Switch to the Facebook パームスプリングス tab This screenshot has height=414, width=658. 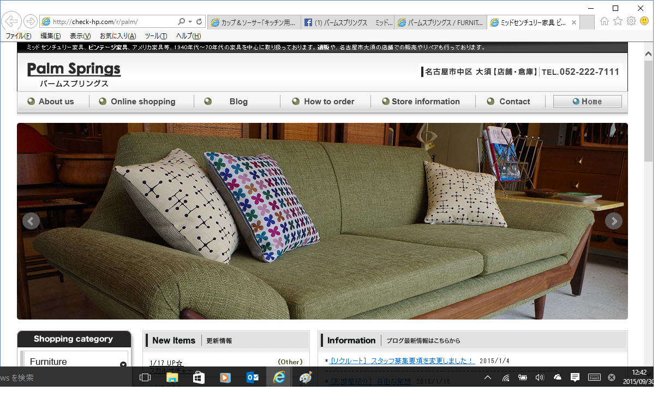point(348,22)
